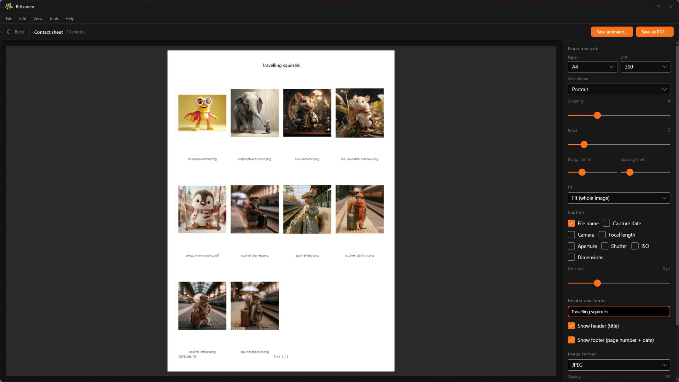Click the mouse-baron.png thumbnail

click(x=307, y=113)
